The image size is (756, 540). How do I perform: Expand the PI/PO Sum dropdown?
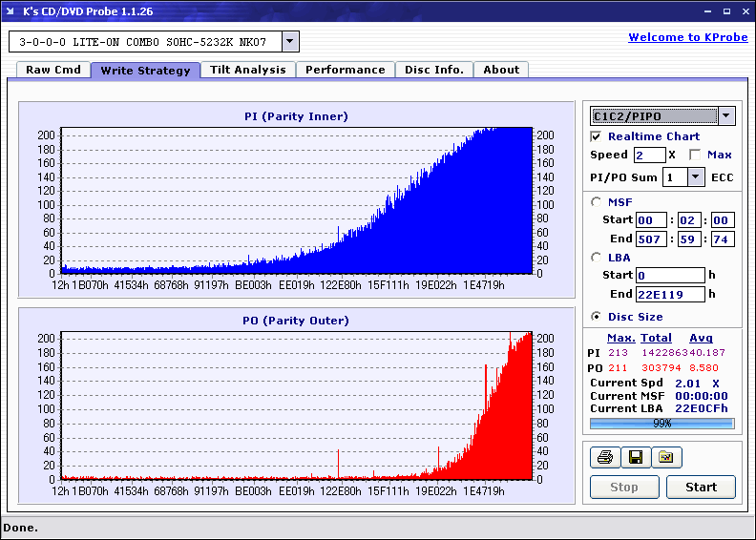[695, 177]
